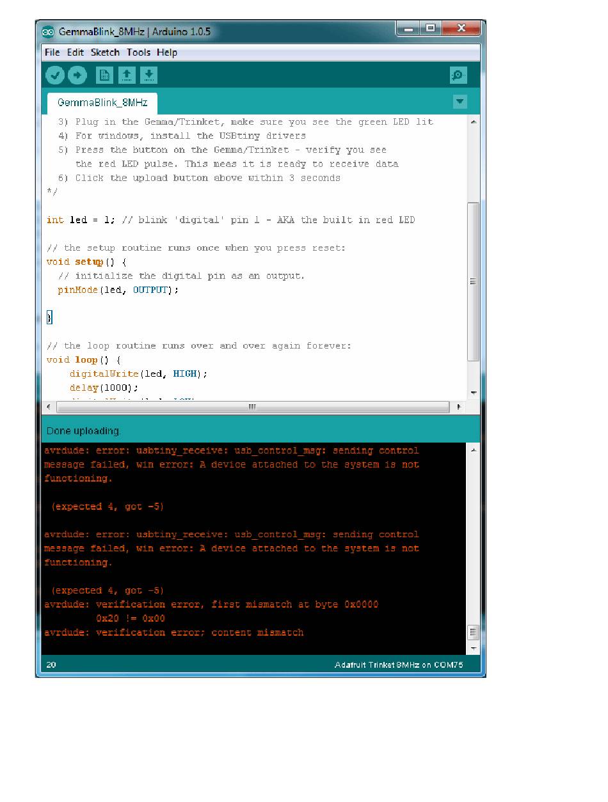The height and width of the screenshot is (802, 608).
Task: Save the sketch with the down-arrow icon
Action: pos(148,75)
